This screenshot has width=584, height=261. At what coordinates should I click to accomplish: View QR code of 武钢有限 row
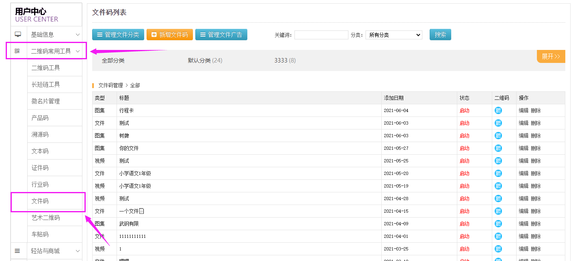coord(498,224)
